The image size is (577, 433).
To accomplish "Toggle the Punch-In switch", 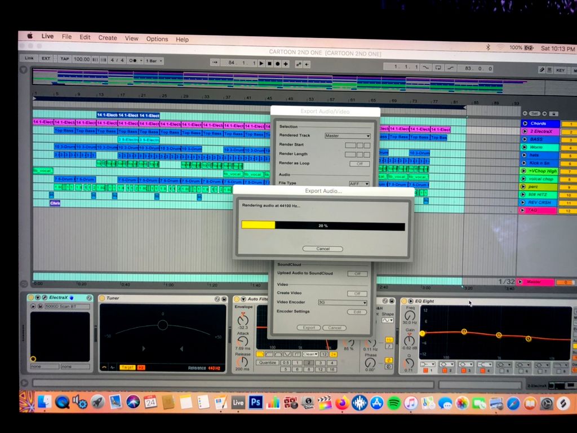I will 426,68.
